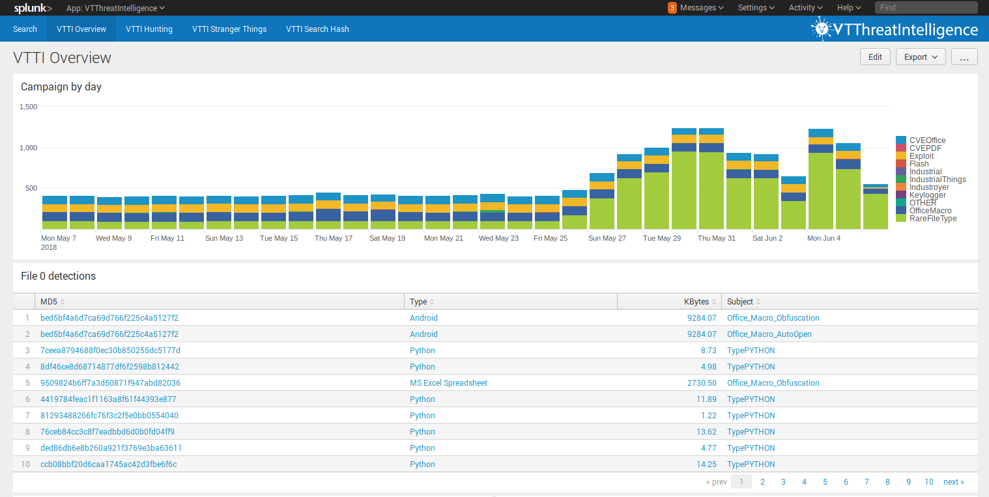This screenshot has height=497, width=989.
Task: Sort by KBytes column sort icon
Action: (x=715, y=302)
